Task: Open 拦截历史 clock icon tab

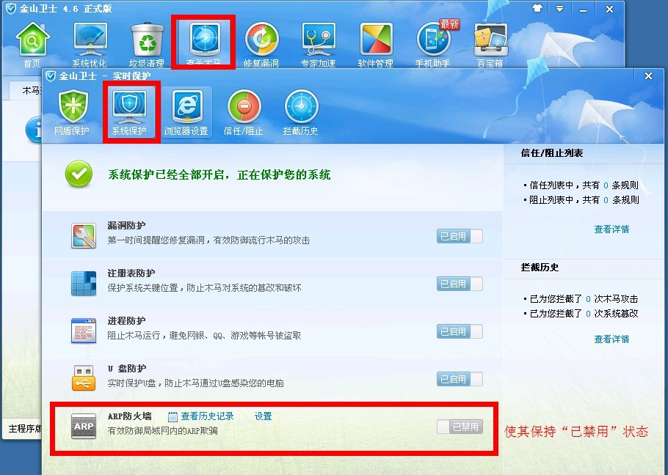Action: point(301,113)
